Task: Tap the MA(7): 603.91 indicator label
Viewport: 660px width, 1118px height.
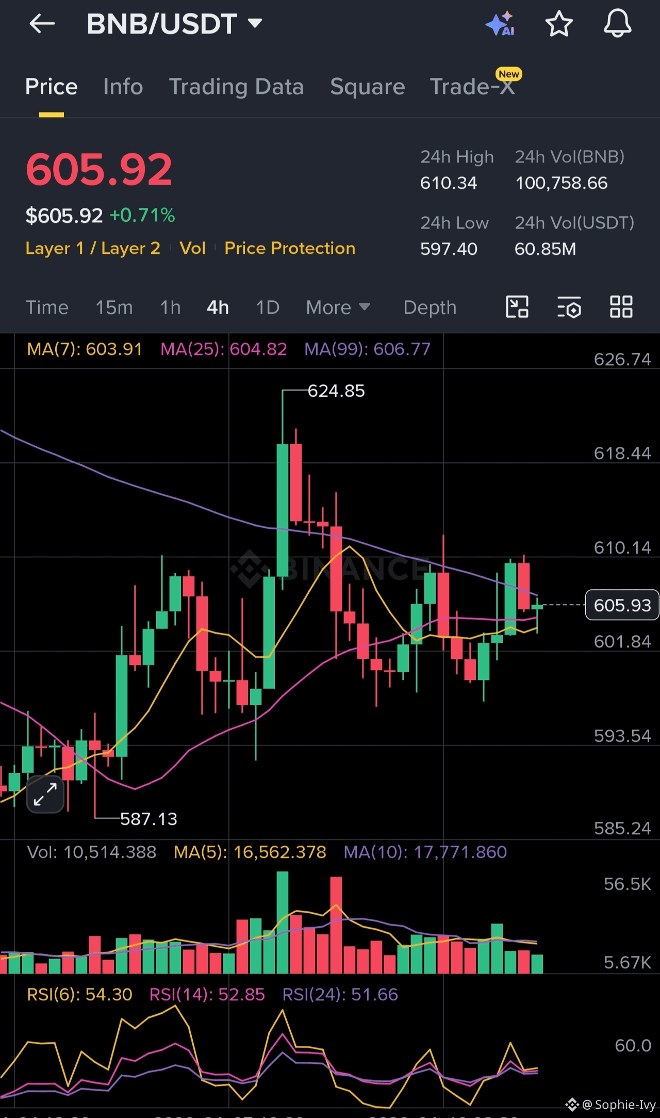Action: click(85, 349)
